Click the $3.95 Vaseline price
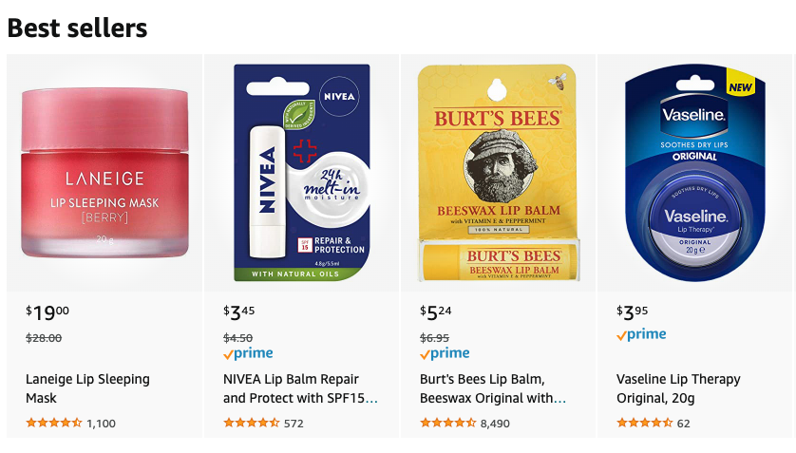Screen dimensions: 796x453 (x=633, y=312)
